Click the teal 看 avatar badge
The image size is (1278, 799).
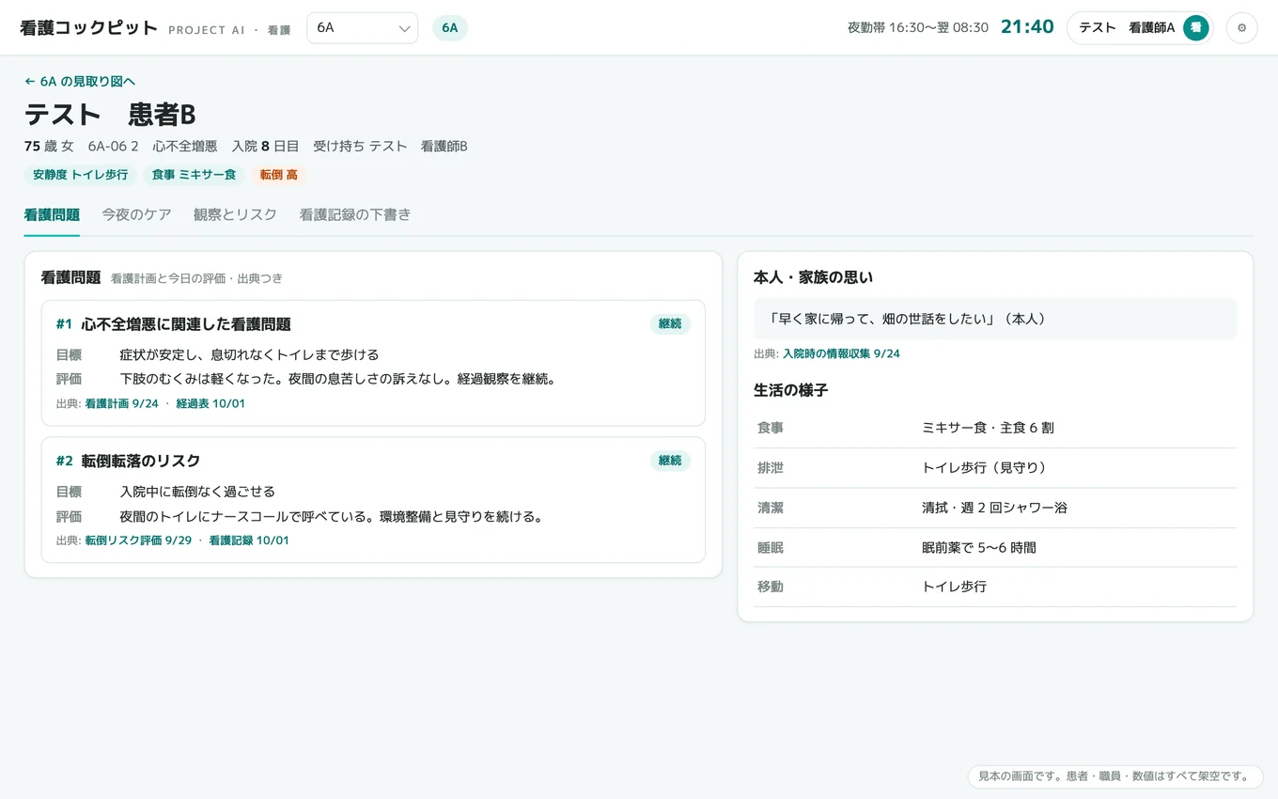pos(1195,28)
